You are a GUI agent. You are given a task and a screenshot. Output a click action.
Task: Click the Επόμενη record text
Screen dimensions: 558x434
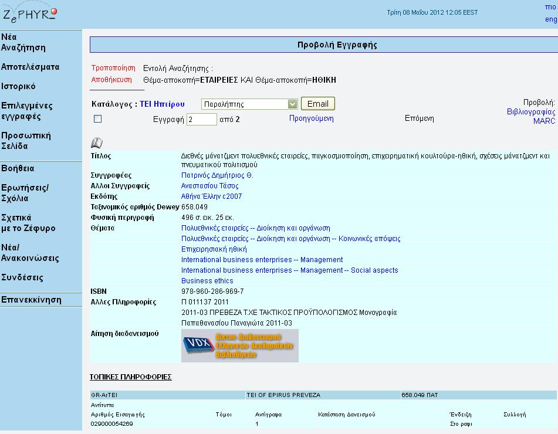pos(419,118)
